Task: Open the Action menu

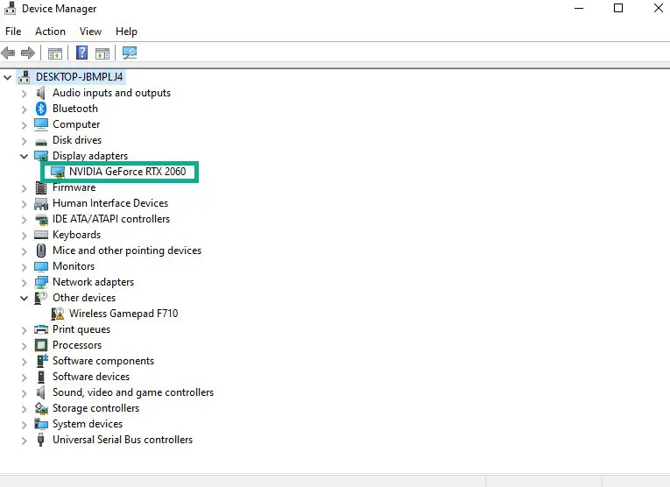Action: tap(50, 32)
